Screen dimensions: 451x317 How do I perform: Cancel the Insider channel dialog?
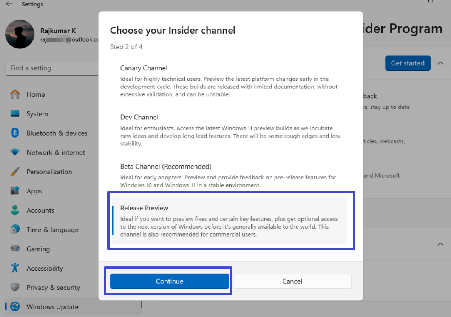[292, 281]
